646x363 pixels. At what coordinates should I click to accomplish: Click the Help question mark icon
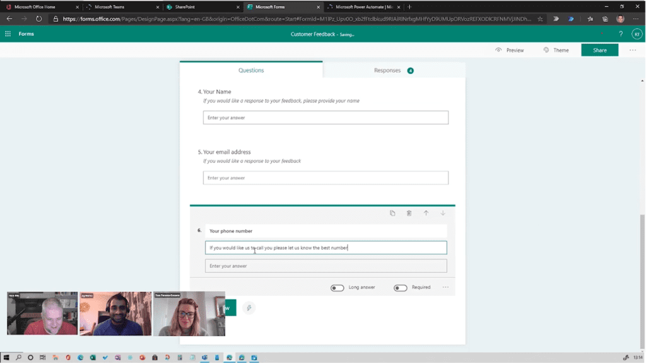tap(621, 34)
